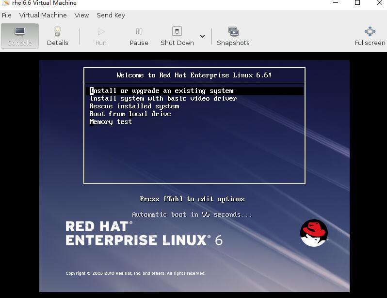Open the Details lightbulb view
387x298 pixels.
[58, 36]
